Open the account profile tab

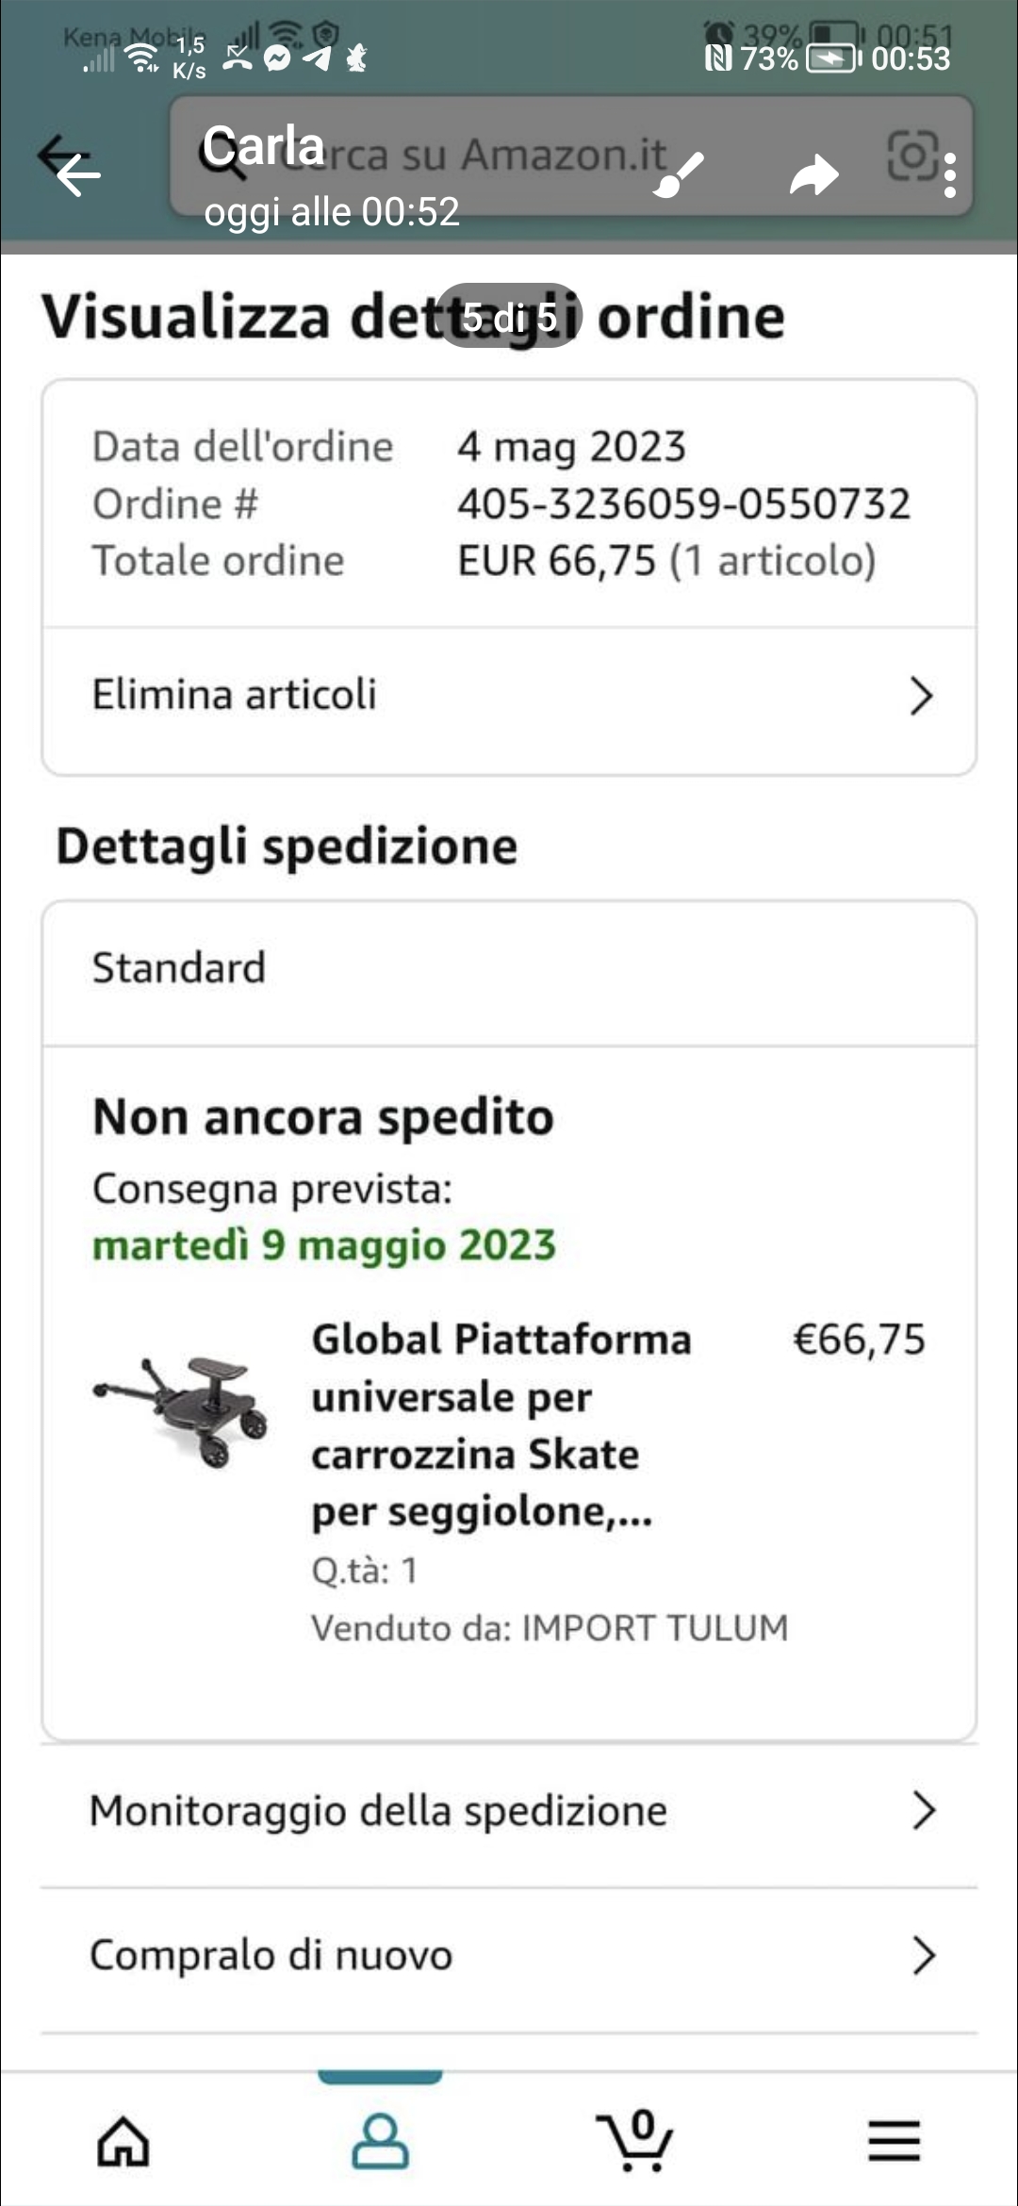380,2140
